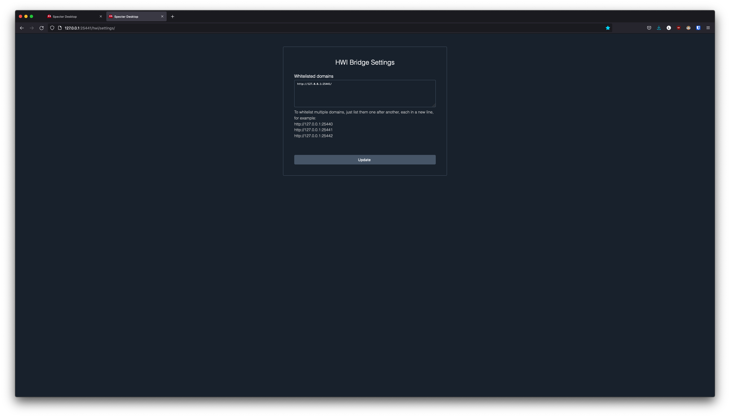Click the URL address bar text
Screen dimensions: 730x417
[90, 28]
